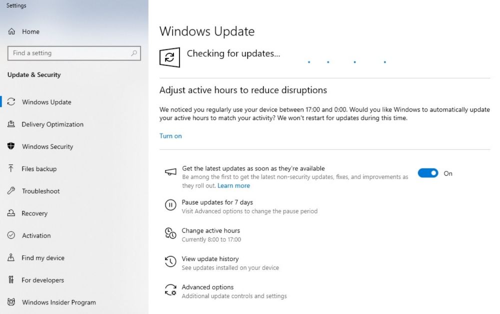Open Advanced options
The image size is (500, 314).
tap(207, 287)
